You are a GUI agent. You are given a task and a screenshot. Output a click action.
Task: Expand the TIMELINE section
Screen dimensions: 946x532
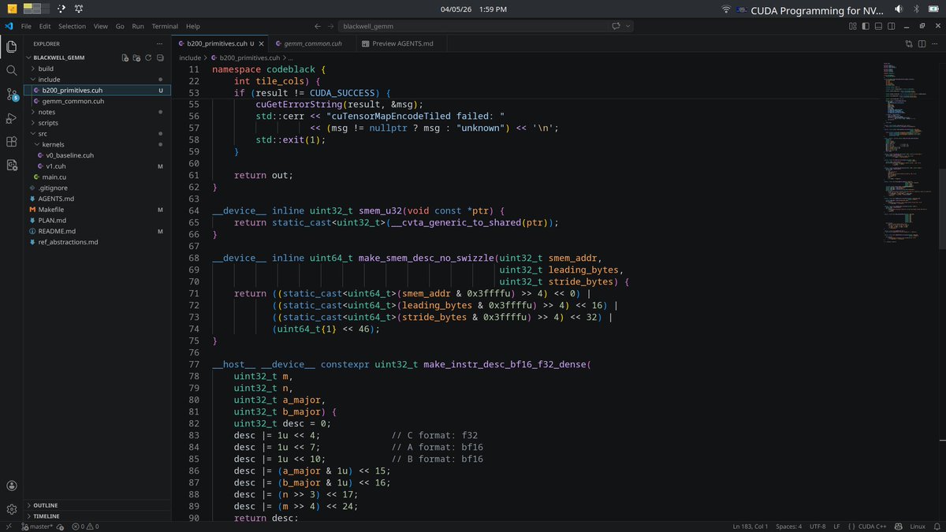[x=99, y=516]
